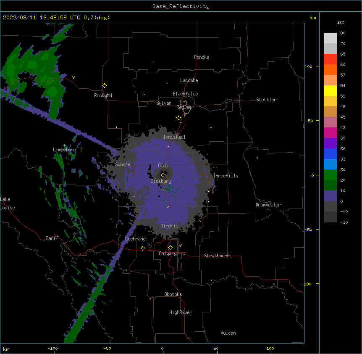This screenshot has width=362, height=354.
Task: Click the blue 36 dBZ legend swatch
Action: coord(330,153)
